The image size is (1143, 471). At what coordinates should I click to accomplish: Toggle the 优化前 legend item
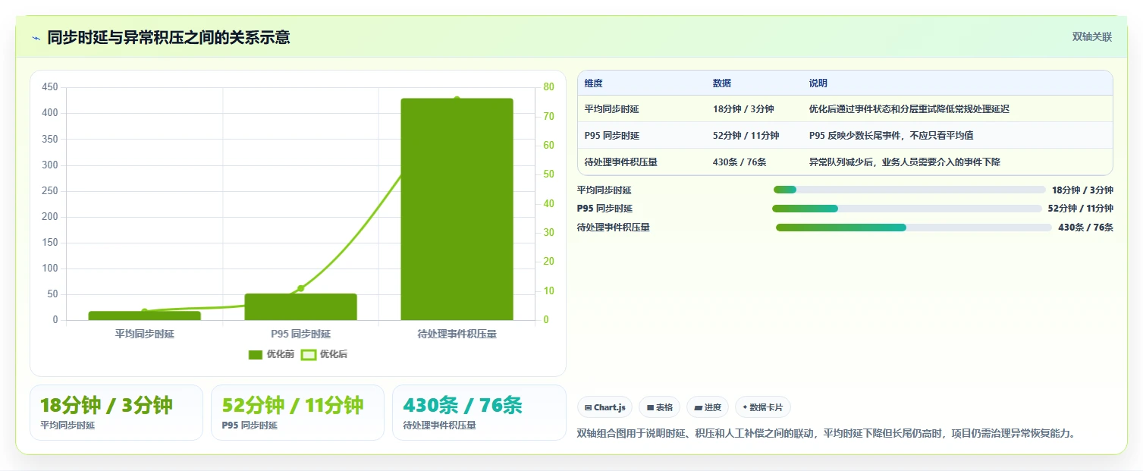(x=272, y=354)
